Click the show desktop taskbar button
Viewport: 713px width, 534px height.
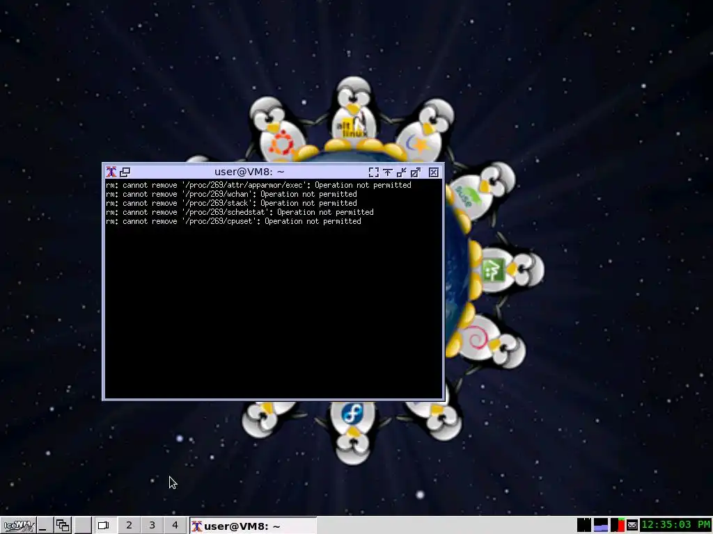[x=44, y=526]
